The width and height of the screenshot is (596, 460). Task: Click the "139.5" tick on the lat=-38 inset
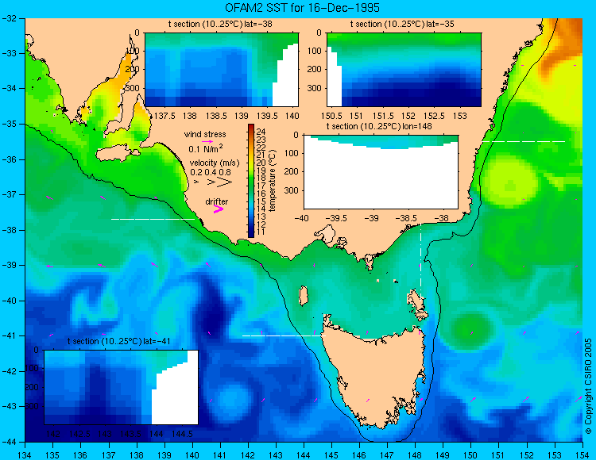coord(268,116)
